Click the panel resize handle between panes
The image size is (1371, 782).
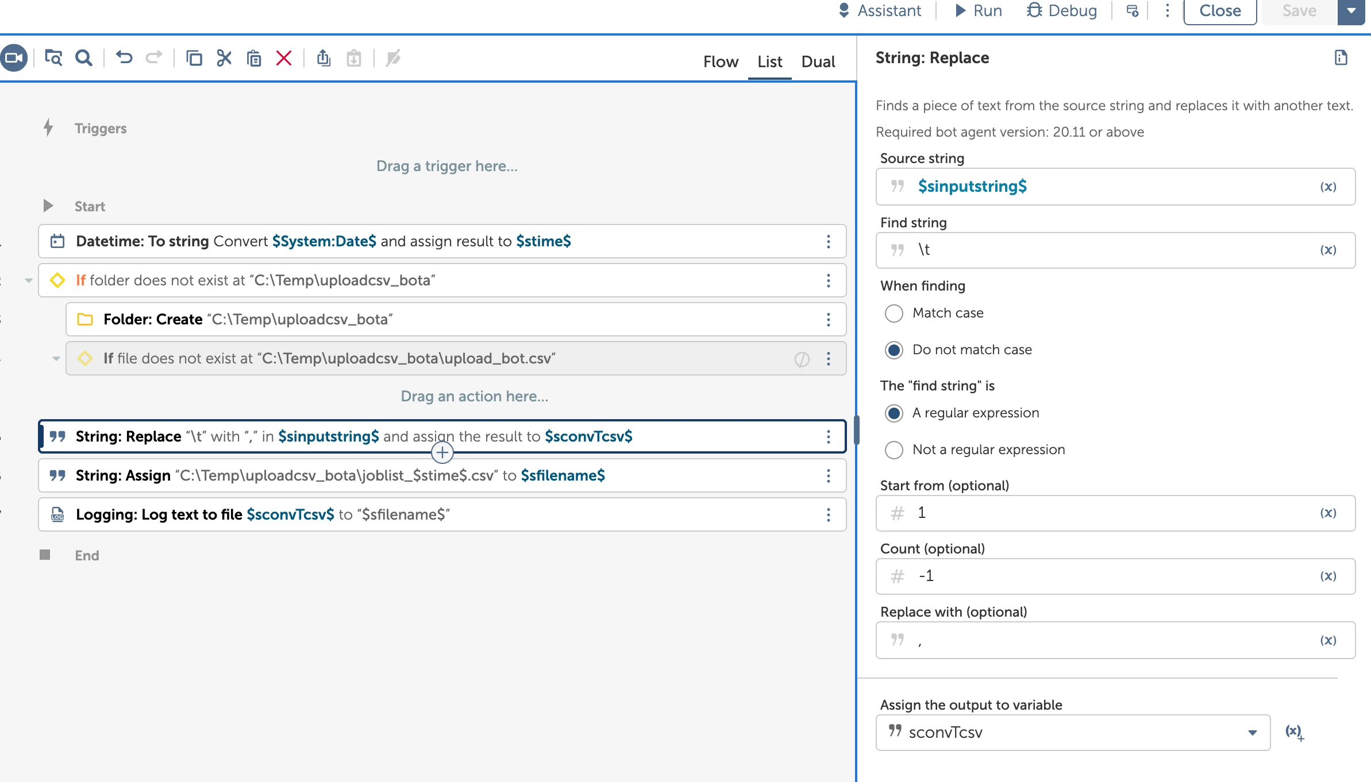pos(856,430)
